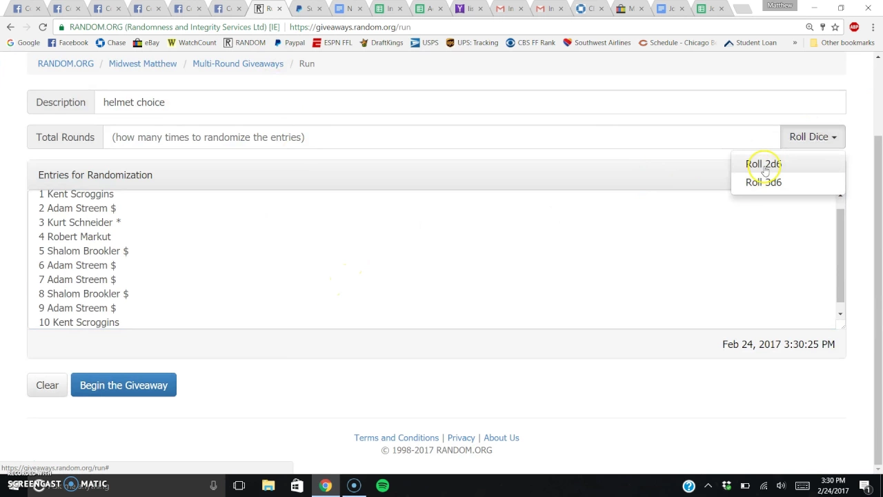Click the Total Rounds input field
The width and height of the screenshot is (883, 497).
coord(441,137)
